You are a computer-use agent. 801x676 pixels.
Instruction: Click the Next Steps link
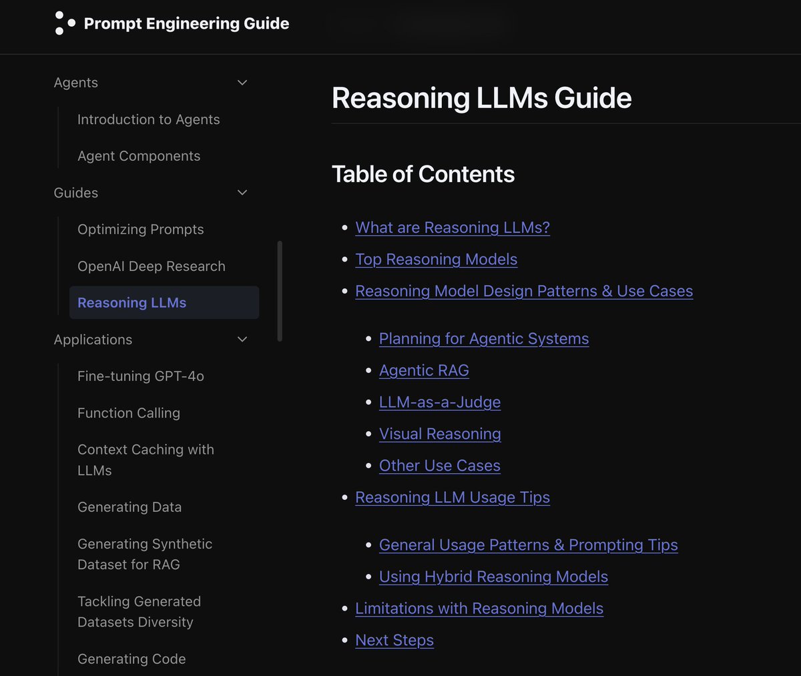coord(394,641)
